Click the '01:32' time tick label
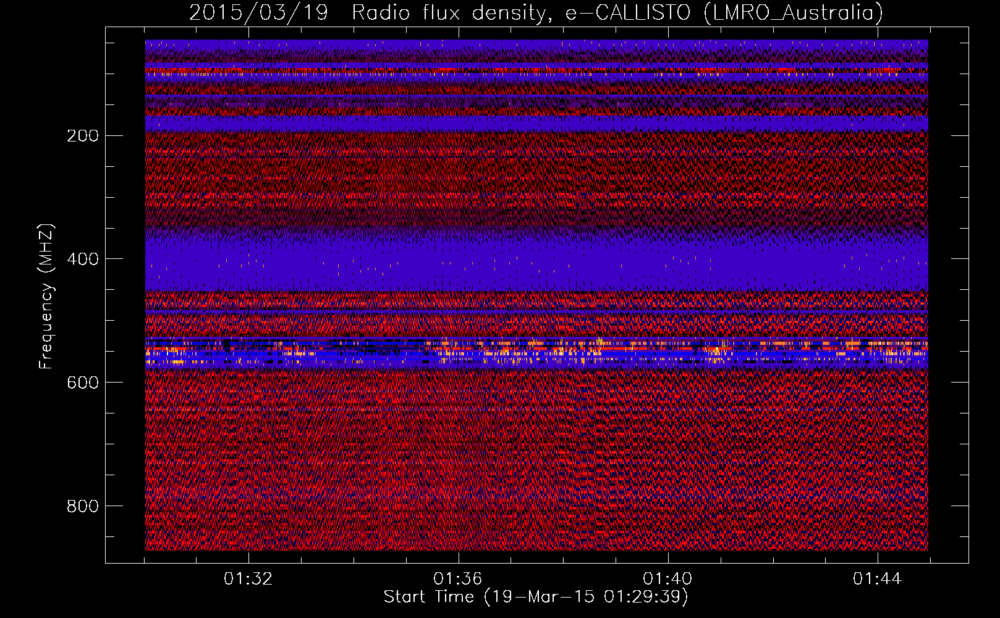Viewport: 1000px width, 618px height. pyautogui.click(x=248, y=579)
